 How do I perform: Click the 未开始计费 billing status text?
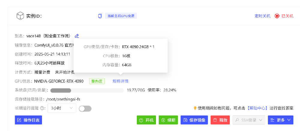(x=65, y=72)
